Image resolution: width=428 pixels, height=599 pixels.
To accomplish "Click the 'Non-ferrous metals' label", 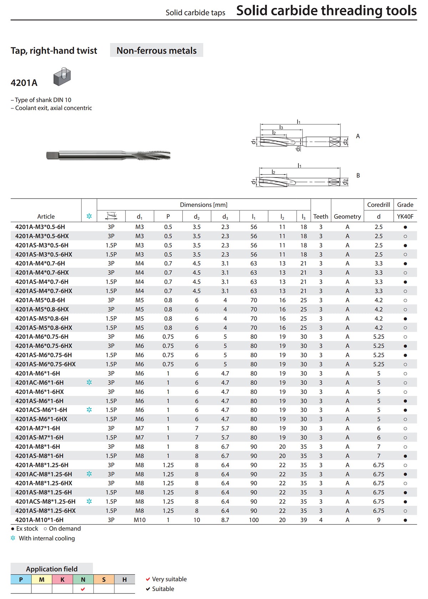I will point(157,50).
